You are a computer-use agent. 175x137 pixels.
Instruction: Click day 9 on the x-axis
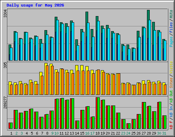(x=52, y=133)
